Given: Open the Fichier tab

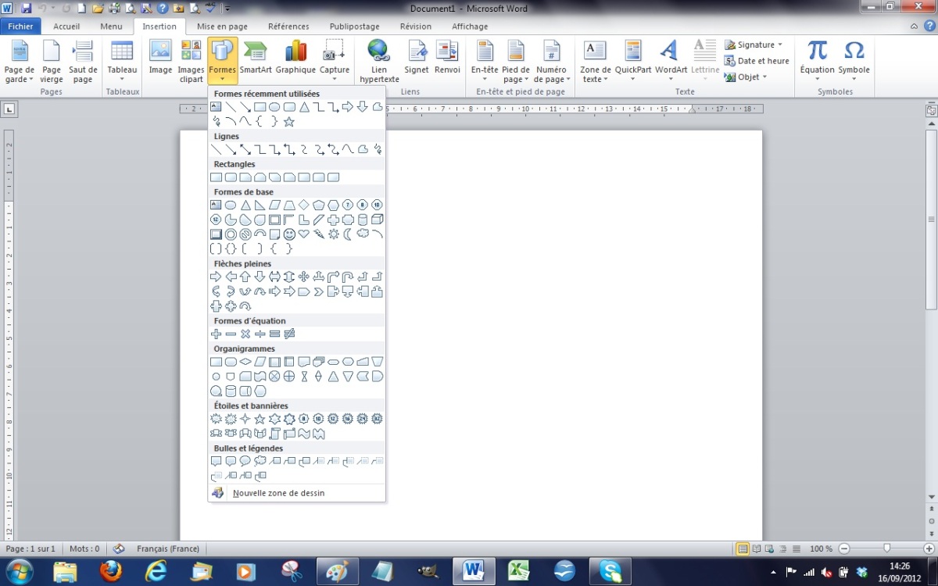Looking at the screenshot, I should point(20,26).
